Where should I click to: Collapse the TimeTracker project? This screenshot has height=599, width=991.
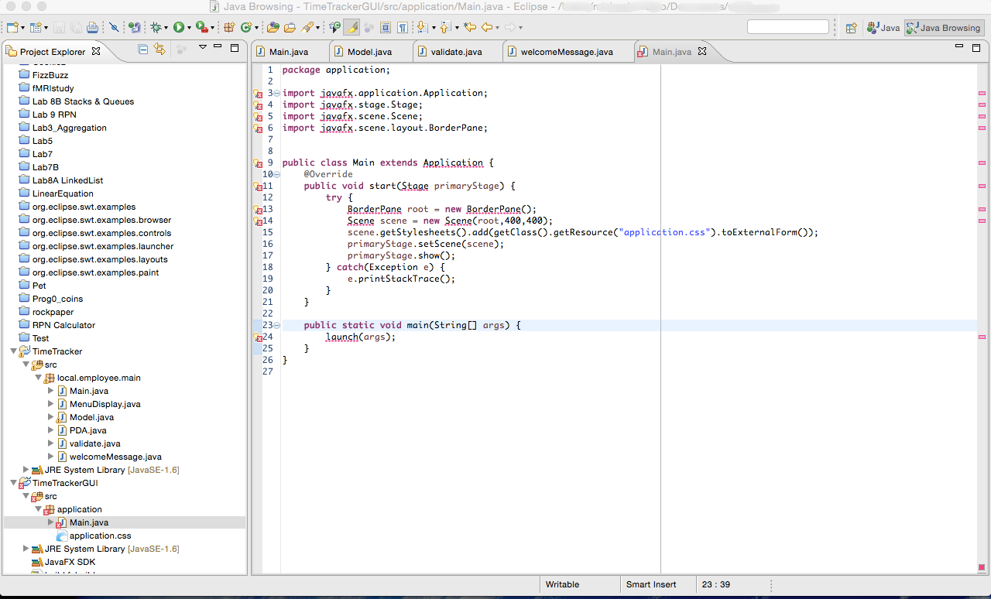coord(13,351)
